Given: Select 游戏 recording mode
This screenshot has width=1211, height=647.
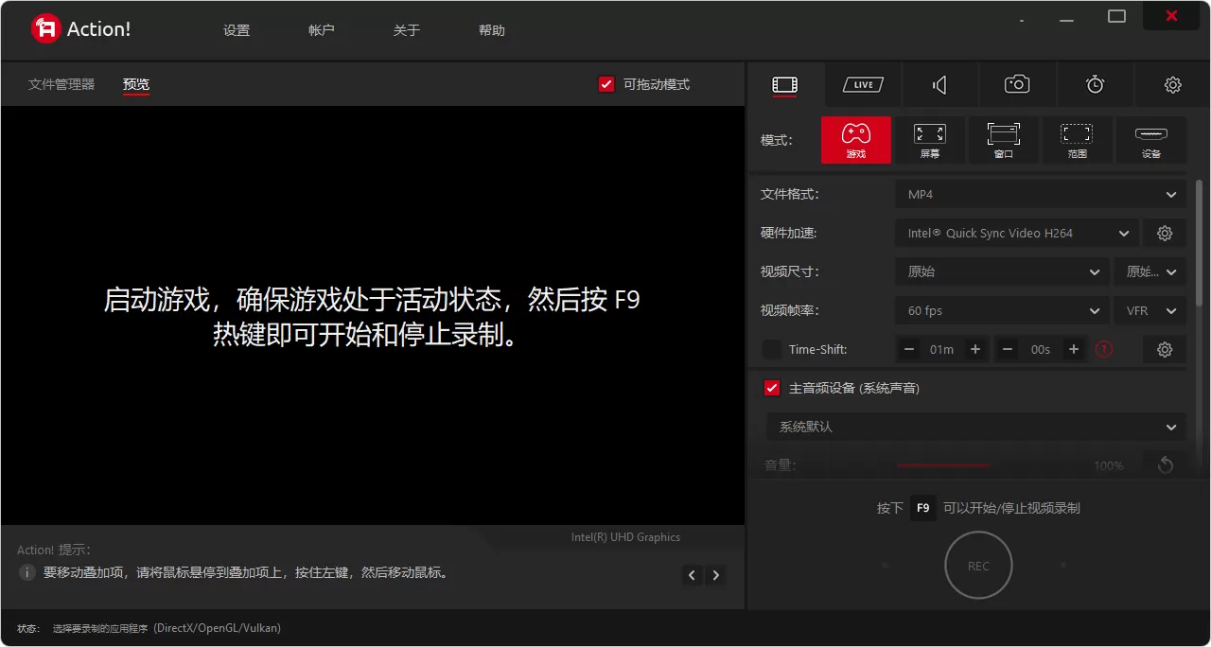Looking at the screenshot, I should tap(855, 139).
